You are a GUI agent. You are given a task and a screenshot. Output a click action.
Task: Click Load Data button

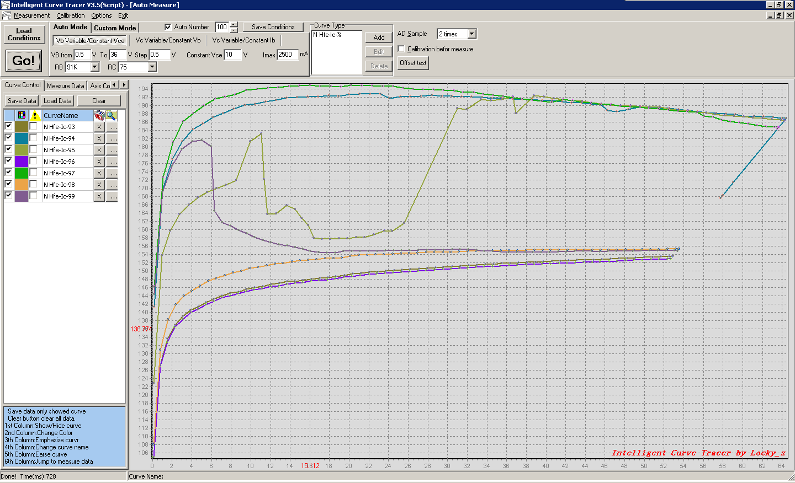click(57, 101)
